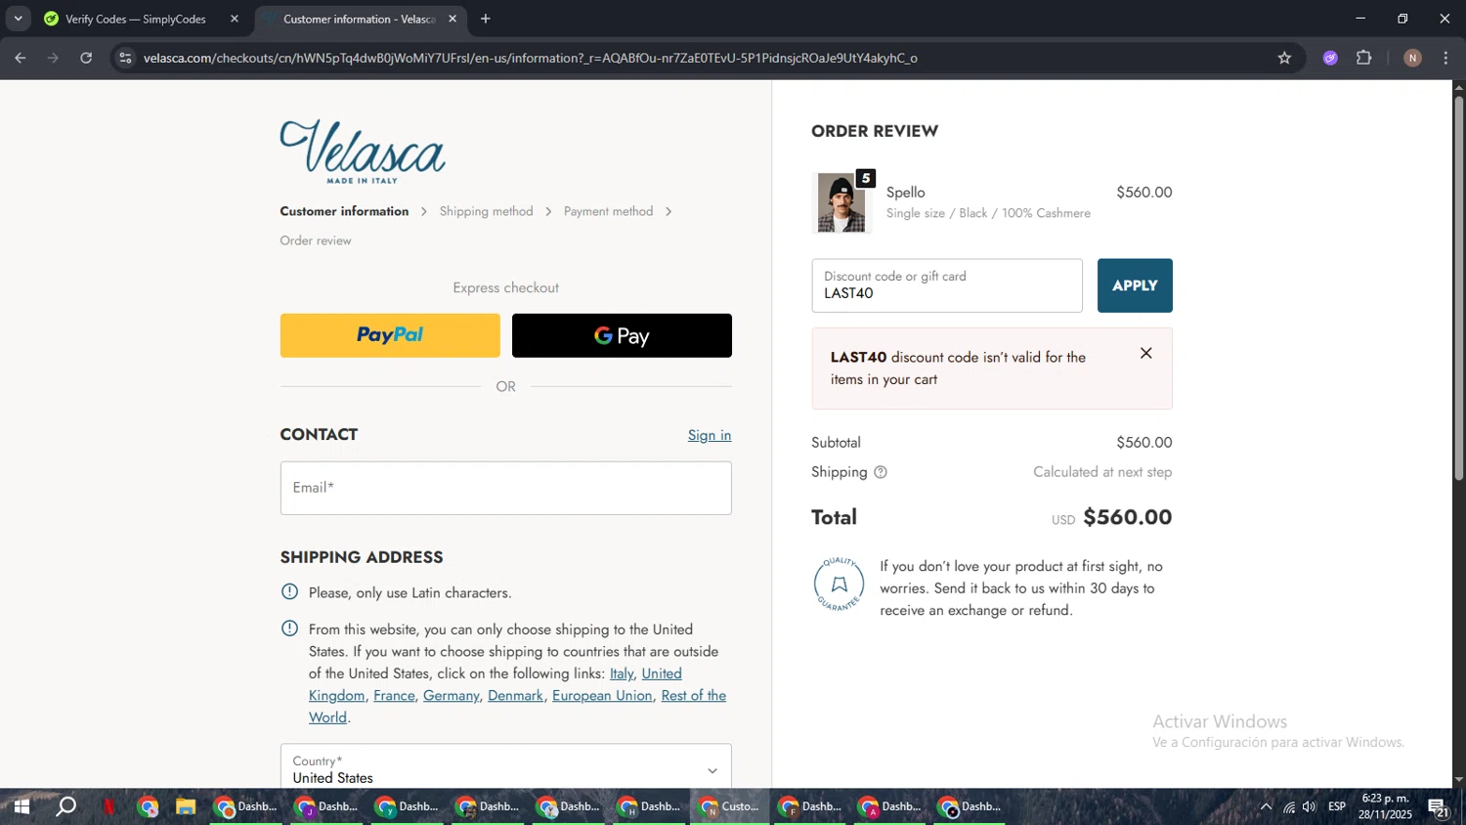Open network settings in system tray
This screenshot has width=1466, height=825.
(1289, 806)
